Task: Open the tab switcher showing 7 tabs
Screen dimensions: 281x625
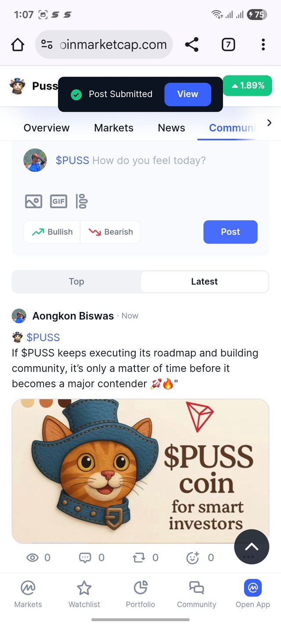Action: 228,44
